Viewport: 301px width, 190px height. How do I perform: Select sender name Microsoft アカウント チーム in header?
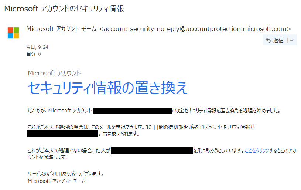(x=61, y=29)
